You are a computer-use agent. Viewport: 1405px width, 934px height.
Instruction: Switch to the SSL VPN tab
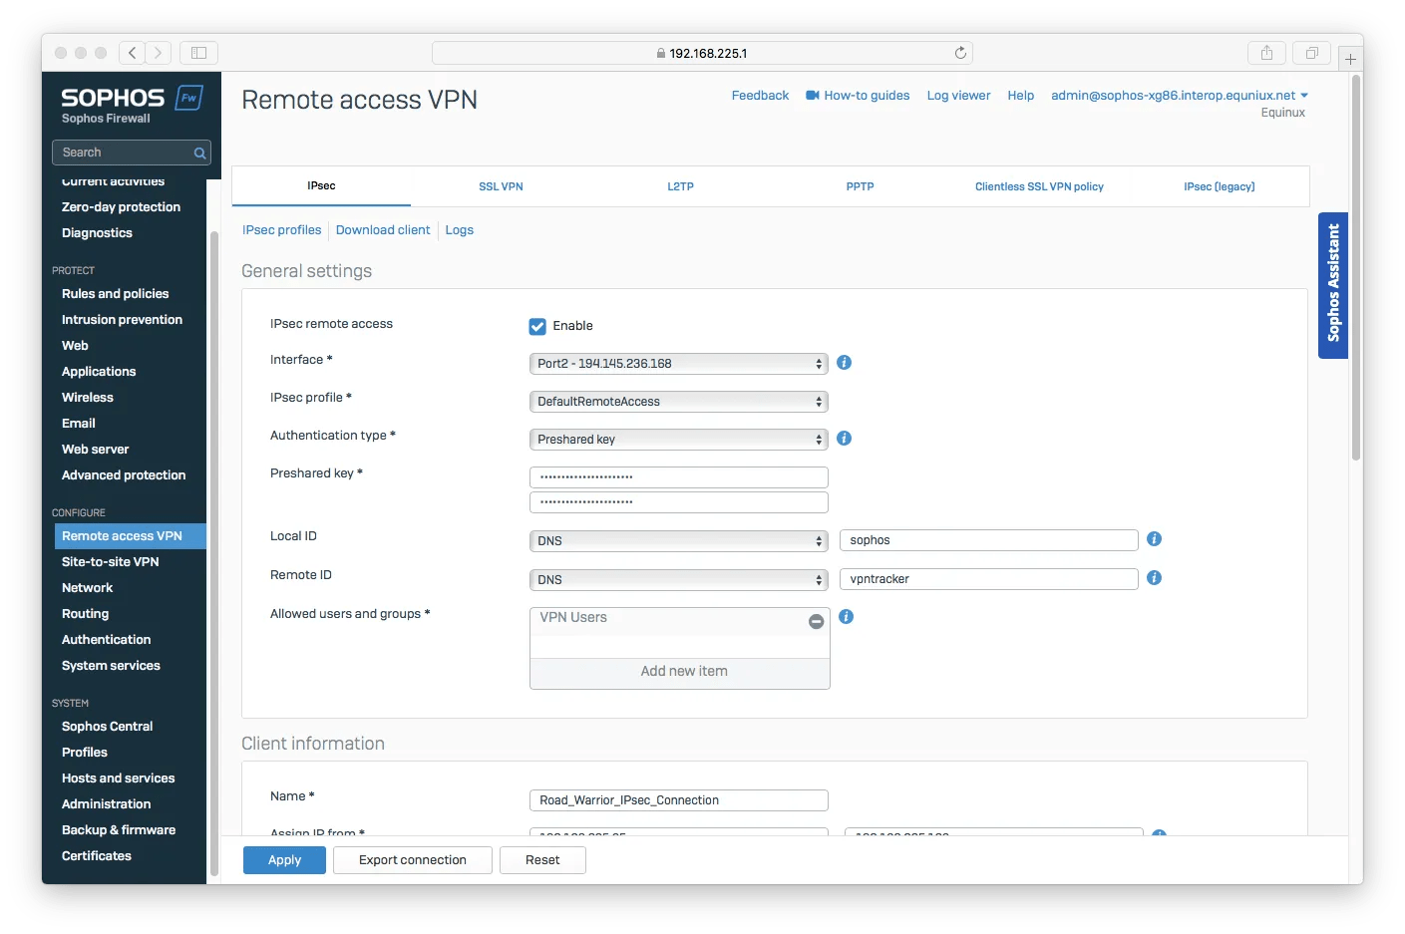(x=501, y=186)
